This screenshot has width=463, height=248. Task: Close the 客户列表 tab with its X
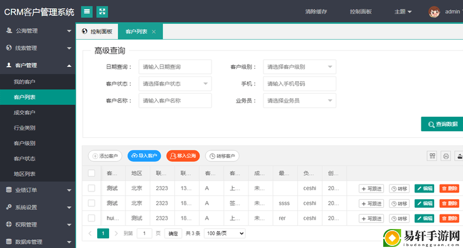pos(154,31)
